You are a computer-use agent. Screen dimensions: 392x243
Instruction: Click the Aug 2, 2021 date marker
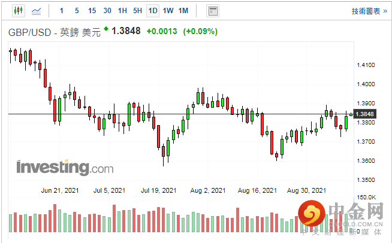tap(209, 190)
